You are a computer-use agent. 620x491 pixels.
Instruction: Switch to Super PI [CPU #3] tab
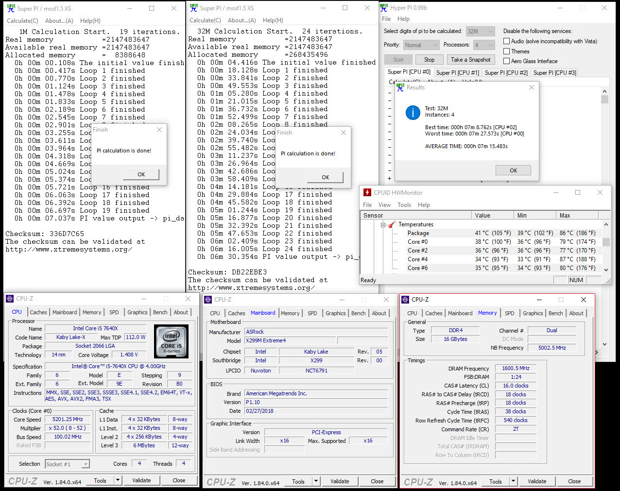coord(554,72)
